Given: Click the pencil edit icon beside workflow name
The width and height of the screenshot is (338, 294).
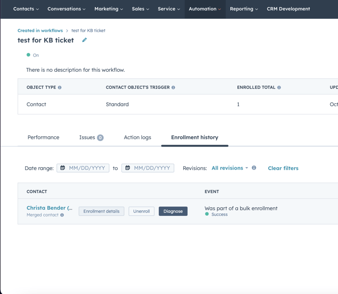Looking at the screenshot, I should coord(84,40).
